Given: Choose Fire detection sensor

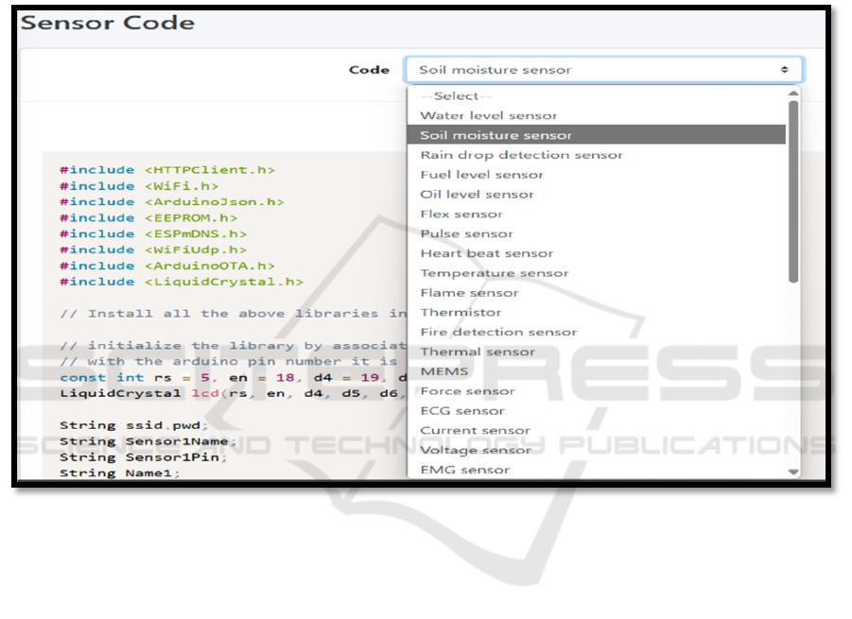Looking at the screenshot, I should (x=498, y=332).
